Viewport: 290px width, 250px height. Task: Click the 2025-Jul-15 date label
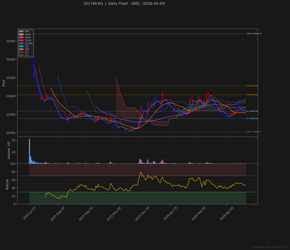click(29, 213)
